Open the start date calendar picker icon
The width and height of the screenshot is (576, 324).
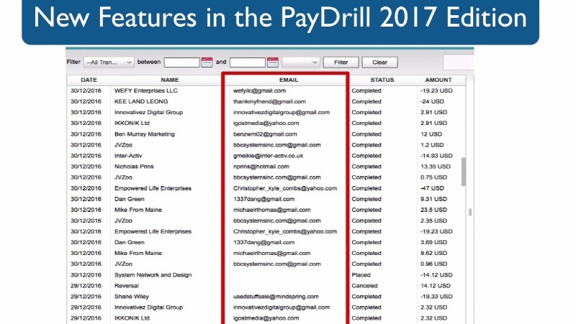[207, 63]
